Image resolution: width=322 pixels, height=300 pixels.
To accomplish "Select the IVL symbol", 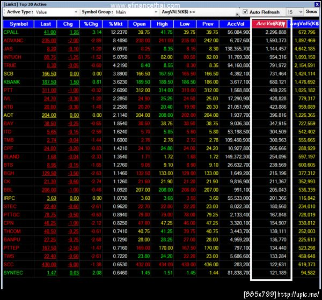I will 7,99.
